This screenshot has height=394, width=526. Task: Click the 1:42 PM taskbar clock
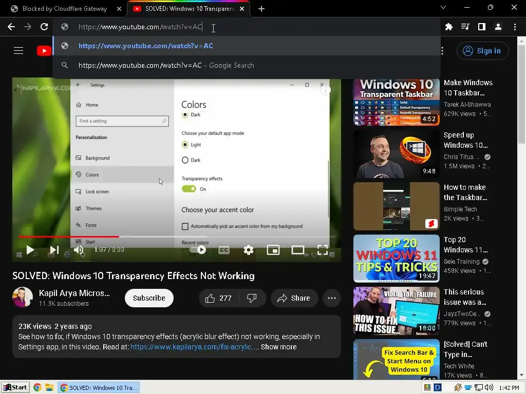click(x=509, y=388)
